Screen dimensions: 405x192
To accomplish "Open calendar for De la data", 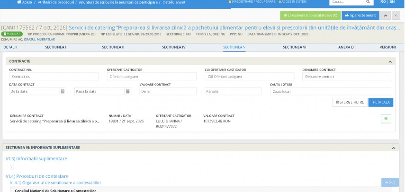I will [x=63, y=91].
